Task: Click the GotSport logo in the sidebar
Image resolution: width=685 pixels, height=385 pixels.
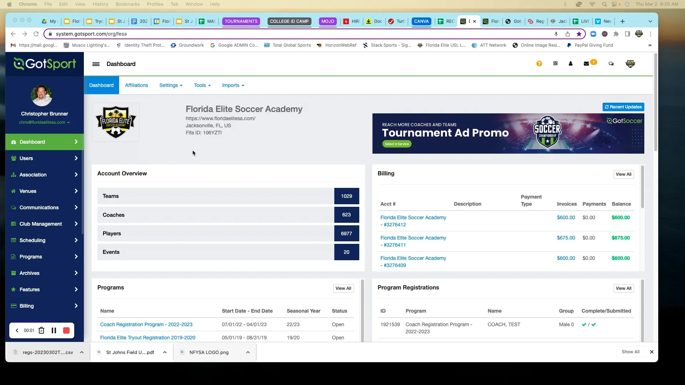Action: 44,64
